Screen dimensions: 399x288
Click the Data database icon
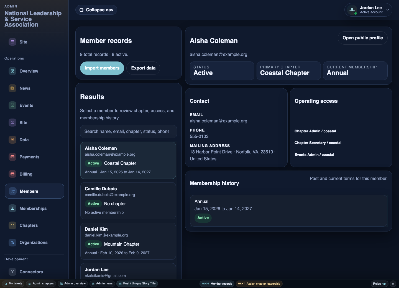pos(12,140)
